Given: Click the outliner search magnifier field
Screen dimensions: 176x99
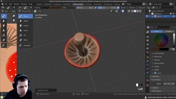Looking at the screenshot, I should tap(166, 8).
